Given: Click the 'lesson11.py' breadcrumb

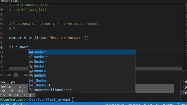Looking at the screenshot, I should click(9, 1).
